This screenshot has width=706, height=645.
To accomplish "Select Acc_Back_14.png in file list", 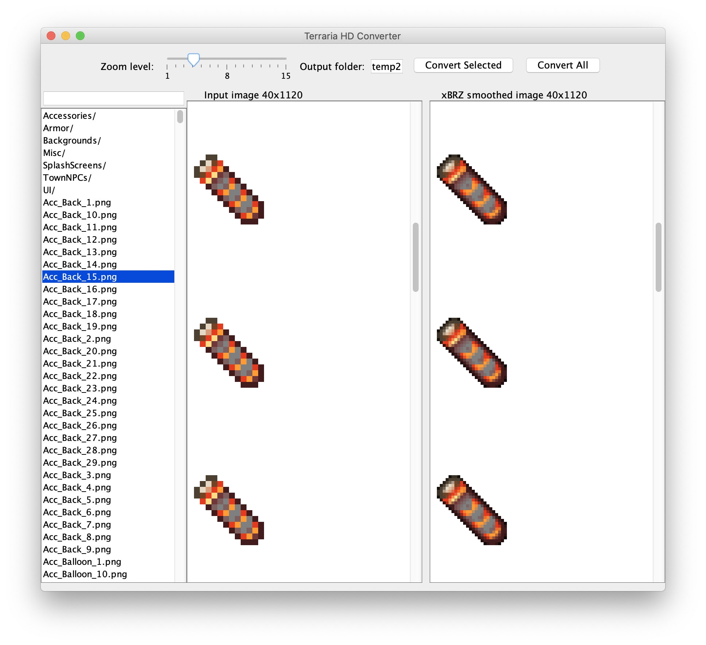I will tap(108, 264).
